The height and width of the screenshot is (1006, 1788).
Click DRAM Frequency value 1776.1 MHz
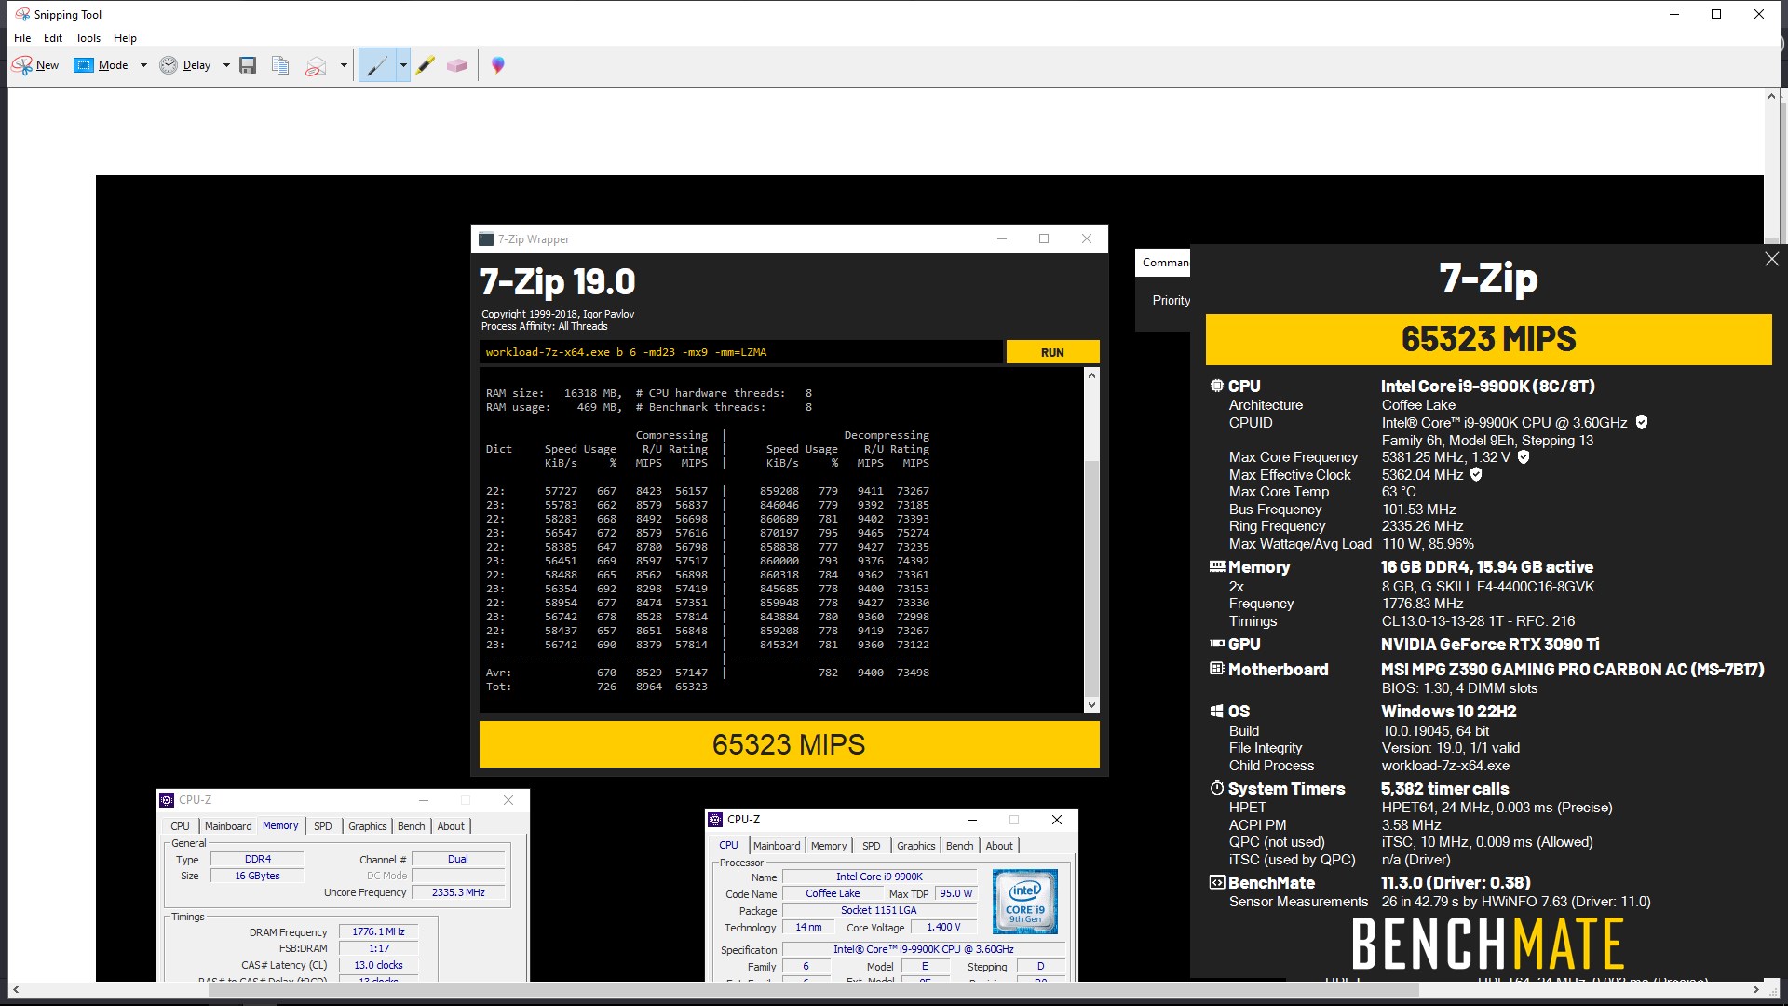click(379, 931)
